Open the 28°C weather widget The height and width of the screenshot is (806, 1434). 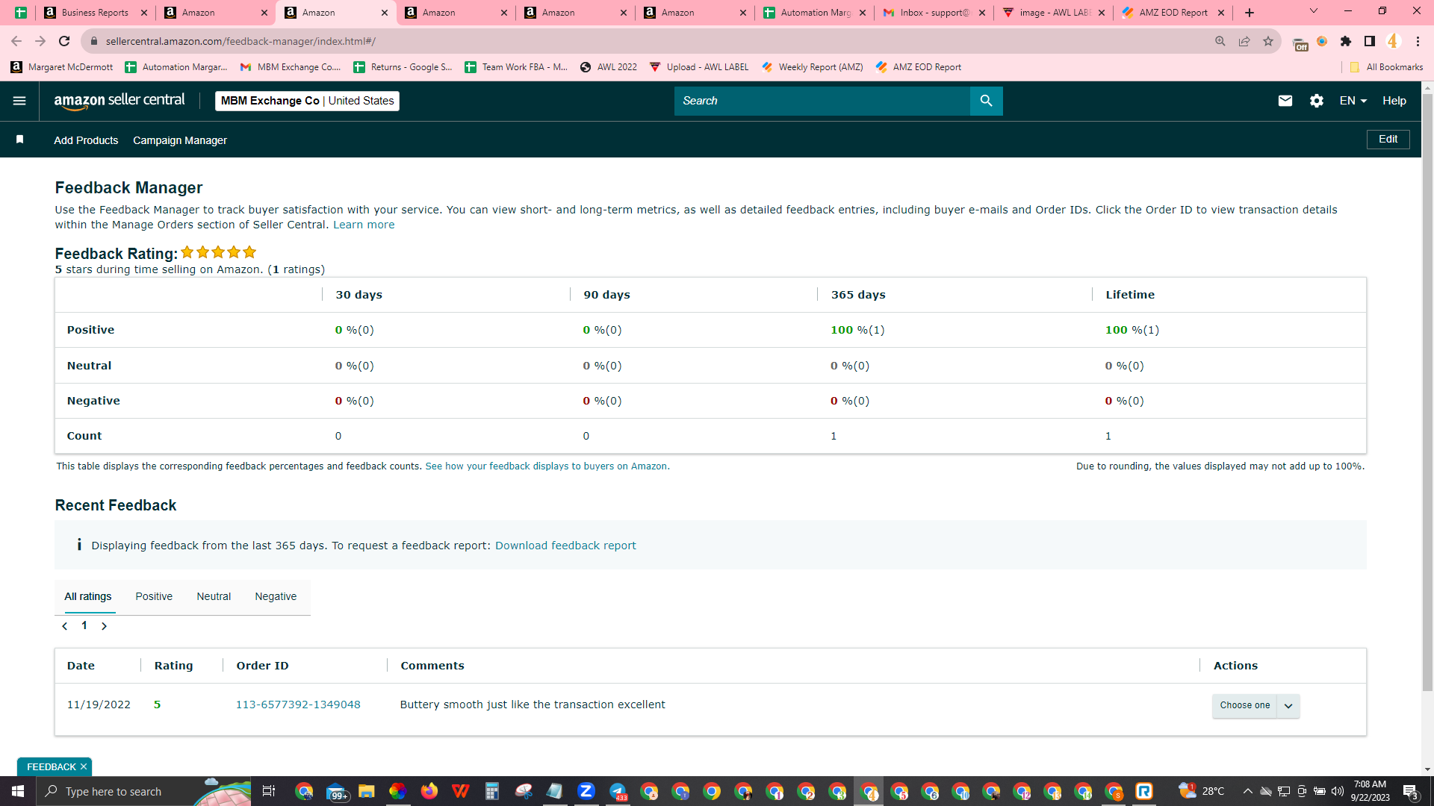[1202, 791]
